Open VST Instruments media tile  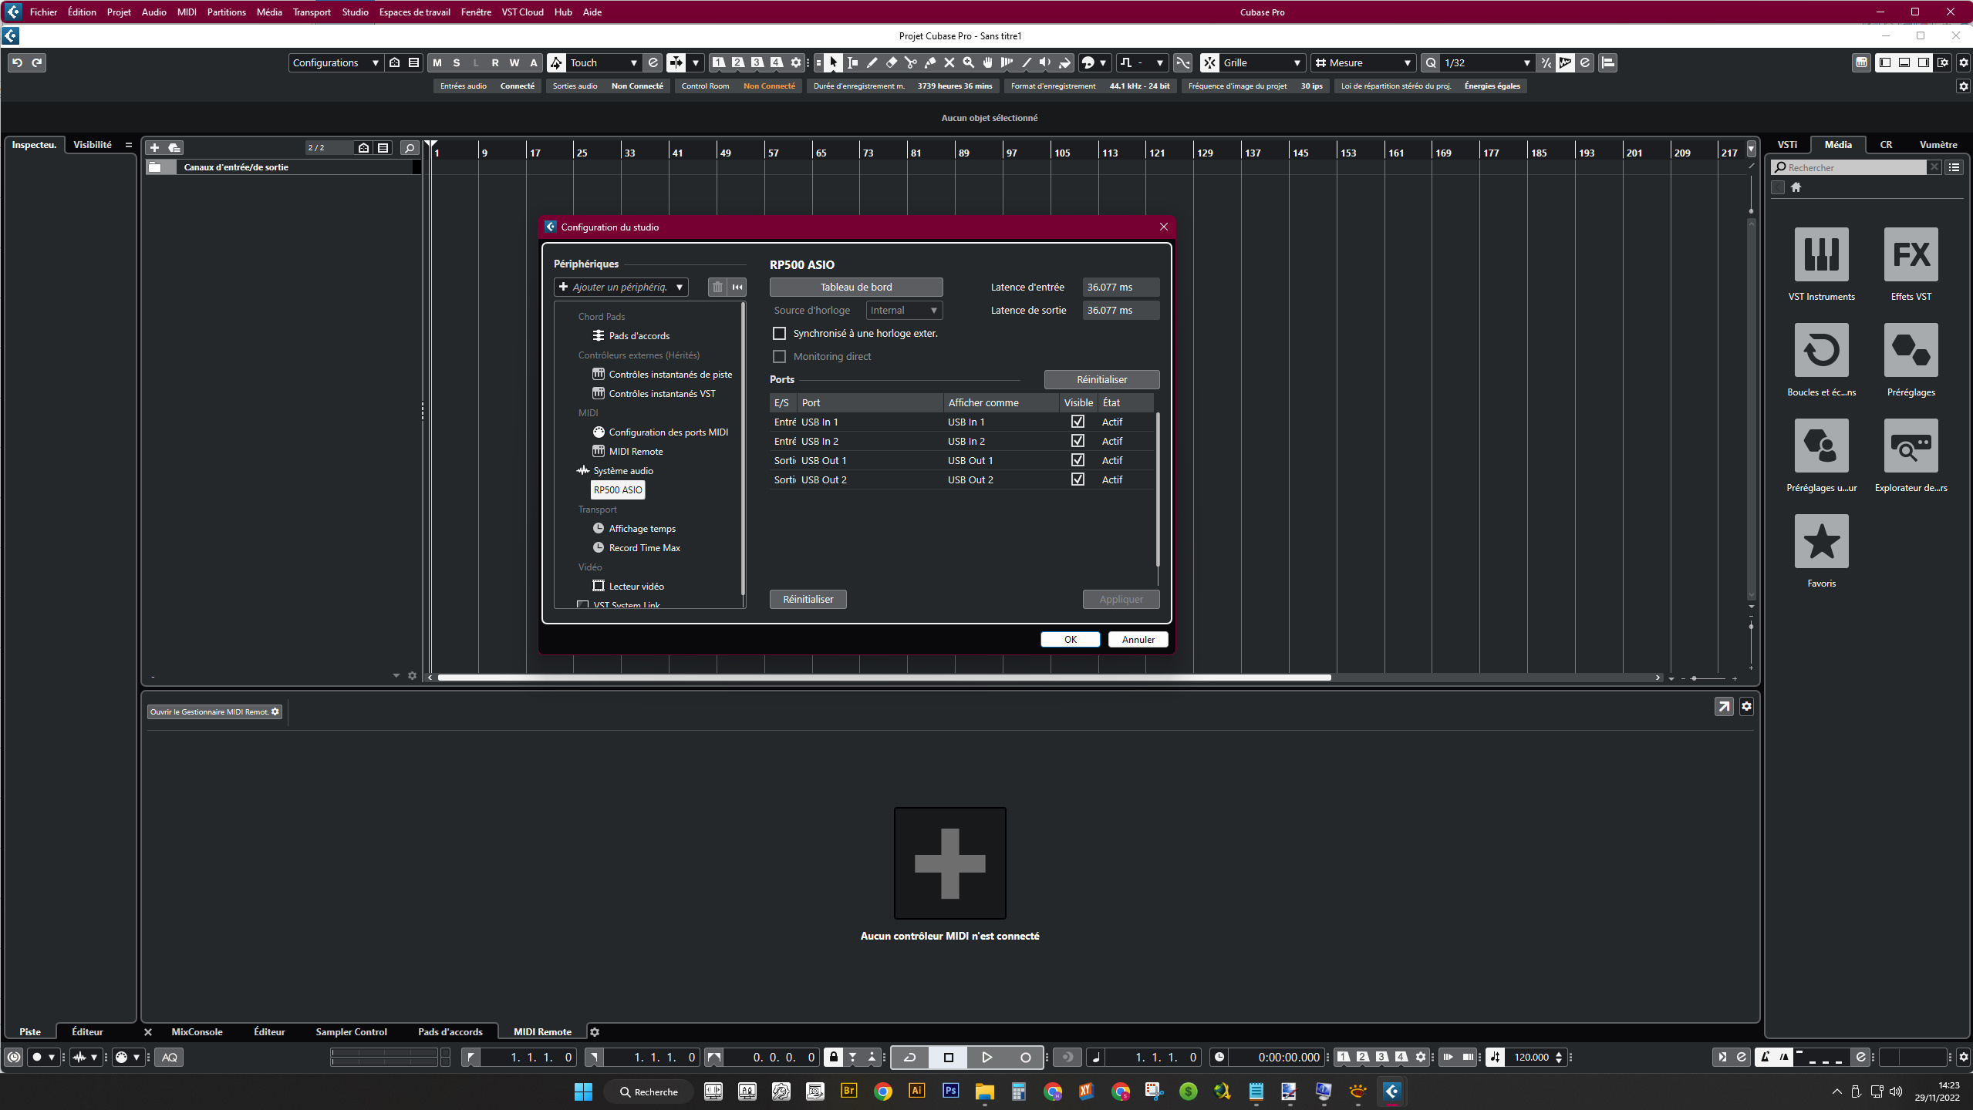1821,254
